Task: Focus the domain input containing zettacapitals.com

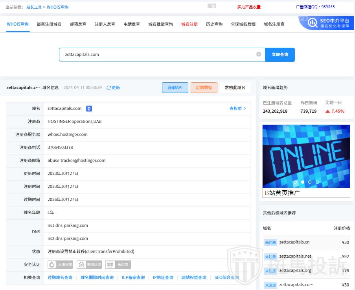Action: click(x=157, y=54)
